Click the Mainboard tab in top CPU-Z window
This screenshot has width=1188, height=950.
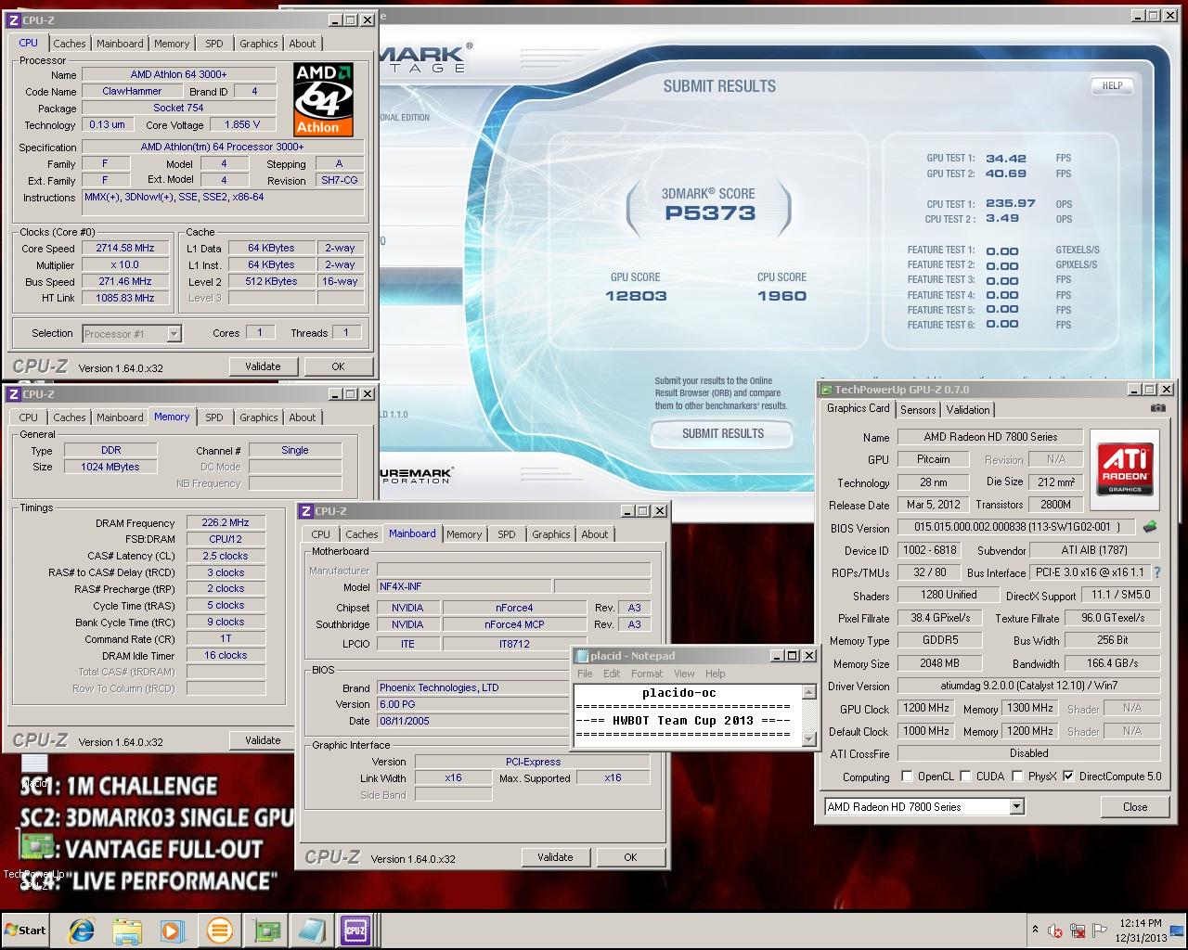pyautogui.click(x=120, y=44)
